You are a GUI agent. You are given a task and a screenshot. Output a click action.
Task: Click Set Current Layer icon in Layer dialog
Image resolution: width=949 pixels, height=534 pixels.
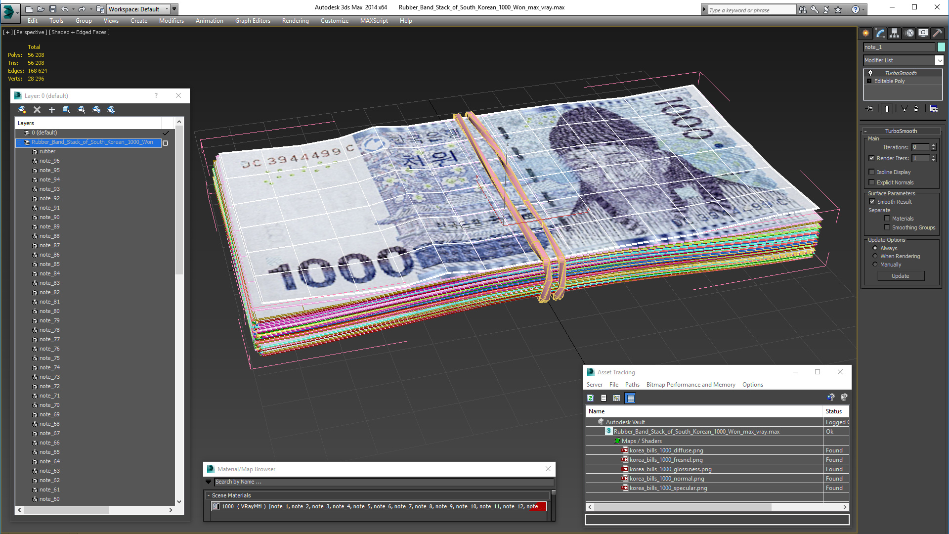[82, 110]
